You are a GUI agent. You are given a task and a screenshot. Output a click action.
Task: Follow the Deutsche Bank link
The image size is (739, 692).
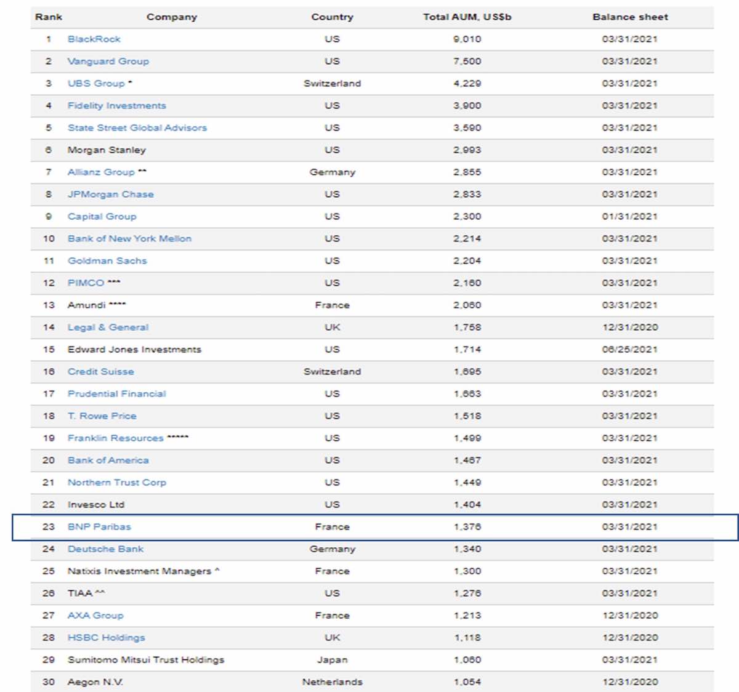click(x=105, y=549)
